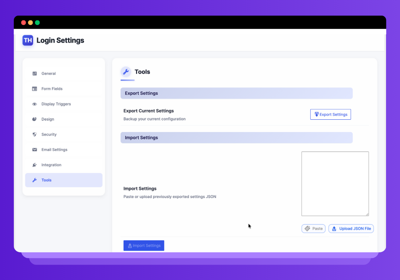Click the Paste button

click(x=313, y=228)
